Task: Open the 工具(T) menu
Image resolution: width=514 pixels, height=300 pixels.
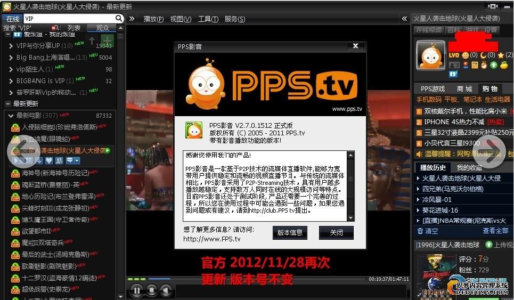Action: 208,19
